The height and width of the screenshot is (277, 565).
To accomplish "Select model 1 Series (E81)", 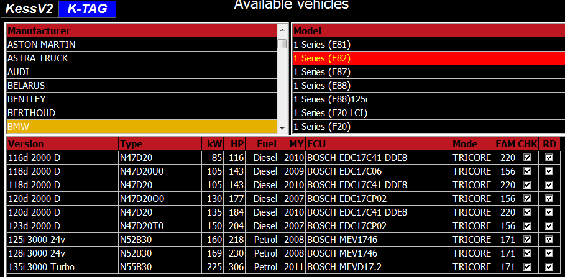I will pos(429,45).
